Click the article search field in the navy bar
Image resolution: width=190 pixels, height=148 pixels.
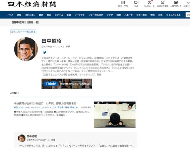(188, 15)
